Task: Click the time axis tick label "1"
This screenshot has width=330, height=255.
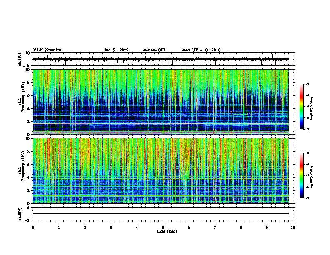Action: (x=59, y=227)
